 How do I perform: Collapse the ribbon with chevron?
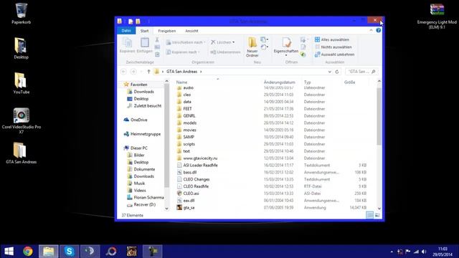[x=372, y=30]
